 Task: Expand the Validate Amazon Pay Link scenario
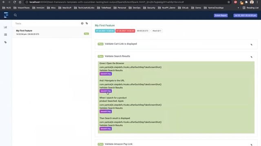point(119,144)
